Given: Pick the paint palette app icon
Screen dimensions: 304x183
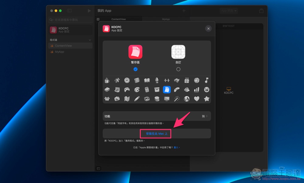Looking at the screenshot, I should (137, 90).
